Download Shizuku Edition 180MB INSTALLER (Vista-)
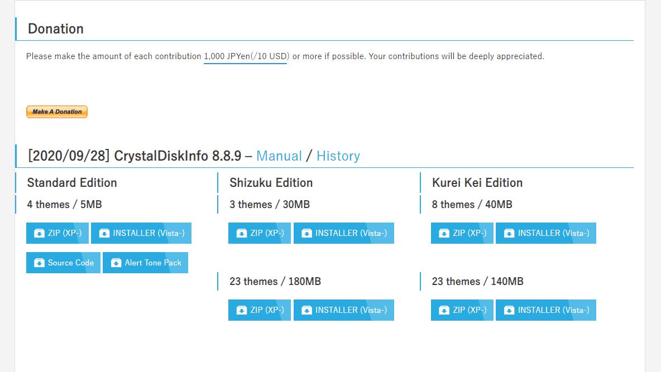Screen dimensions: 661x372 [344, 310]
